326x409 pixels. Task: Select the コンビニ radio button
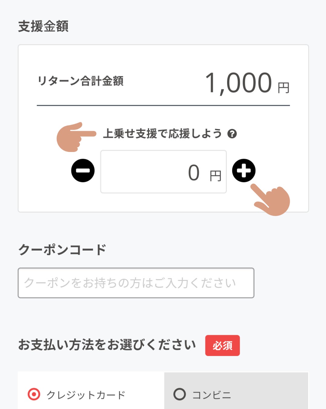click(x=179, y=394)
